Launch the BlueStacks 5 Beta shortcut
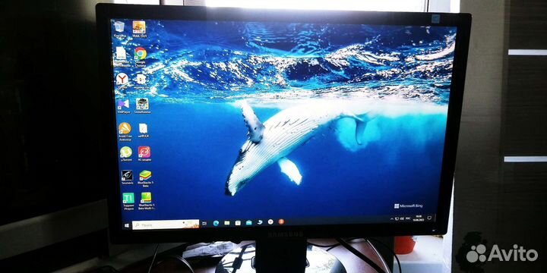The width and height of the screenshot is (547, 273). click(x=145, y=178)
